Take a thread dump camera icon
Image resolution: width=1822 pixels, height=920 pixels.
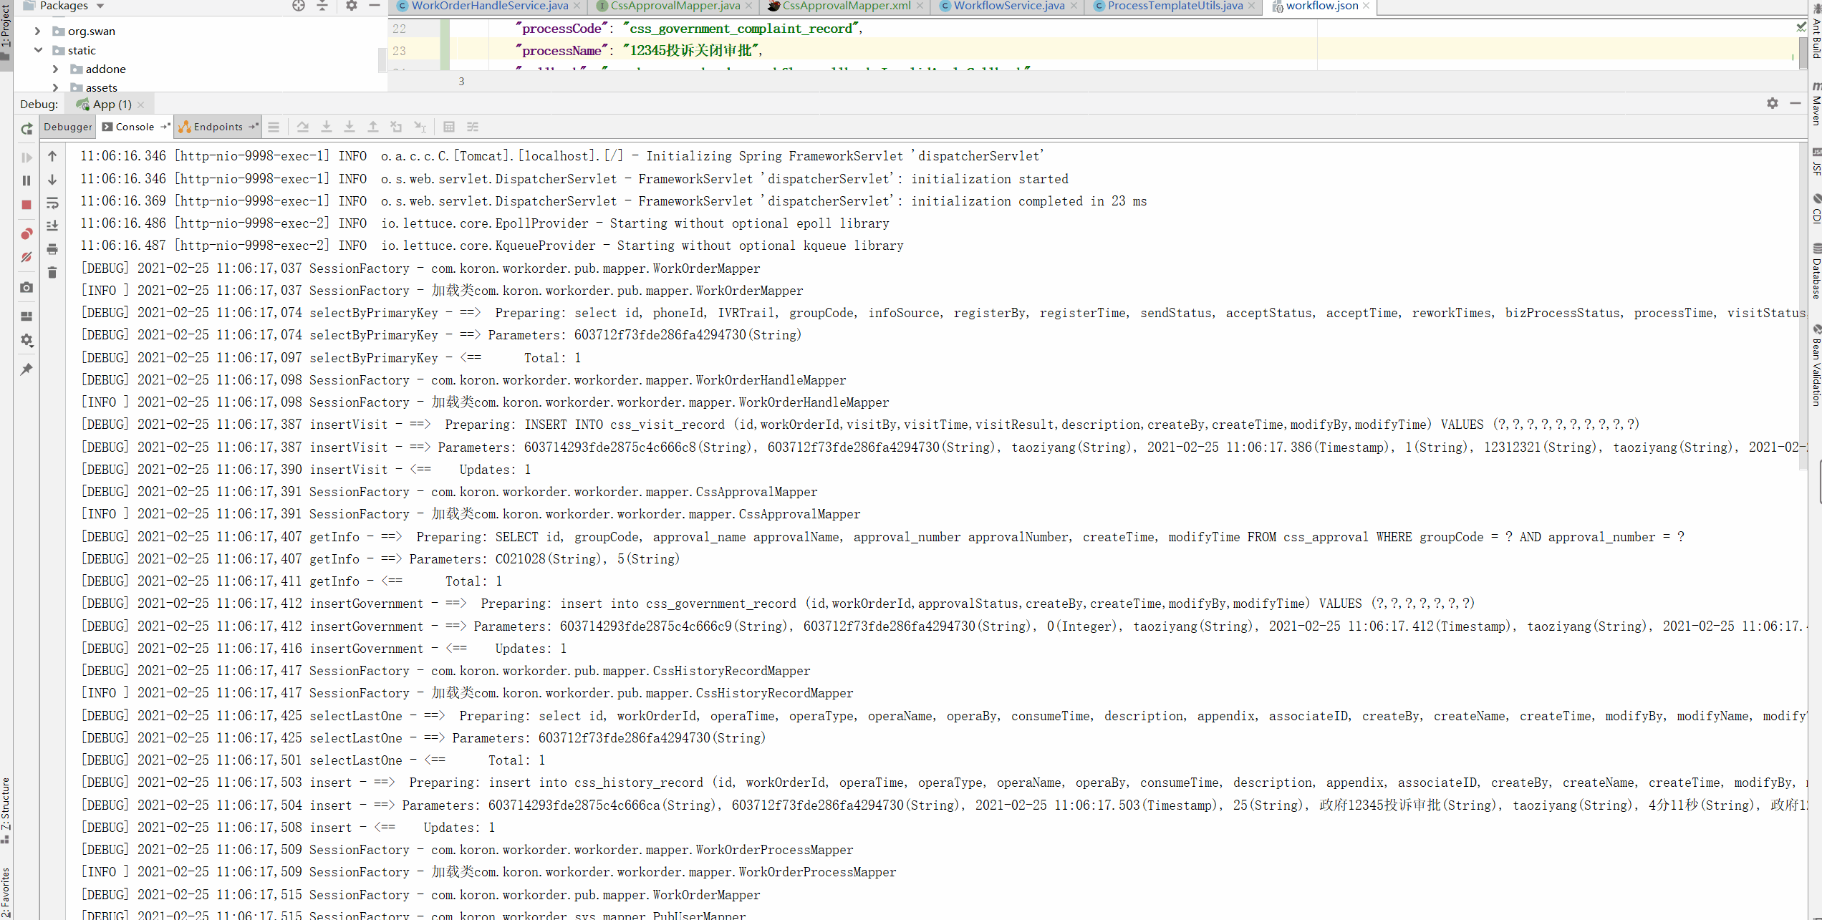pyautogui.click(x=26, y=287)
